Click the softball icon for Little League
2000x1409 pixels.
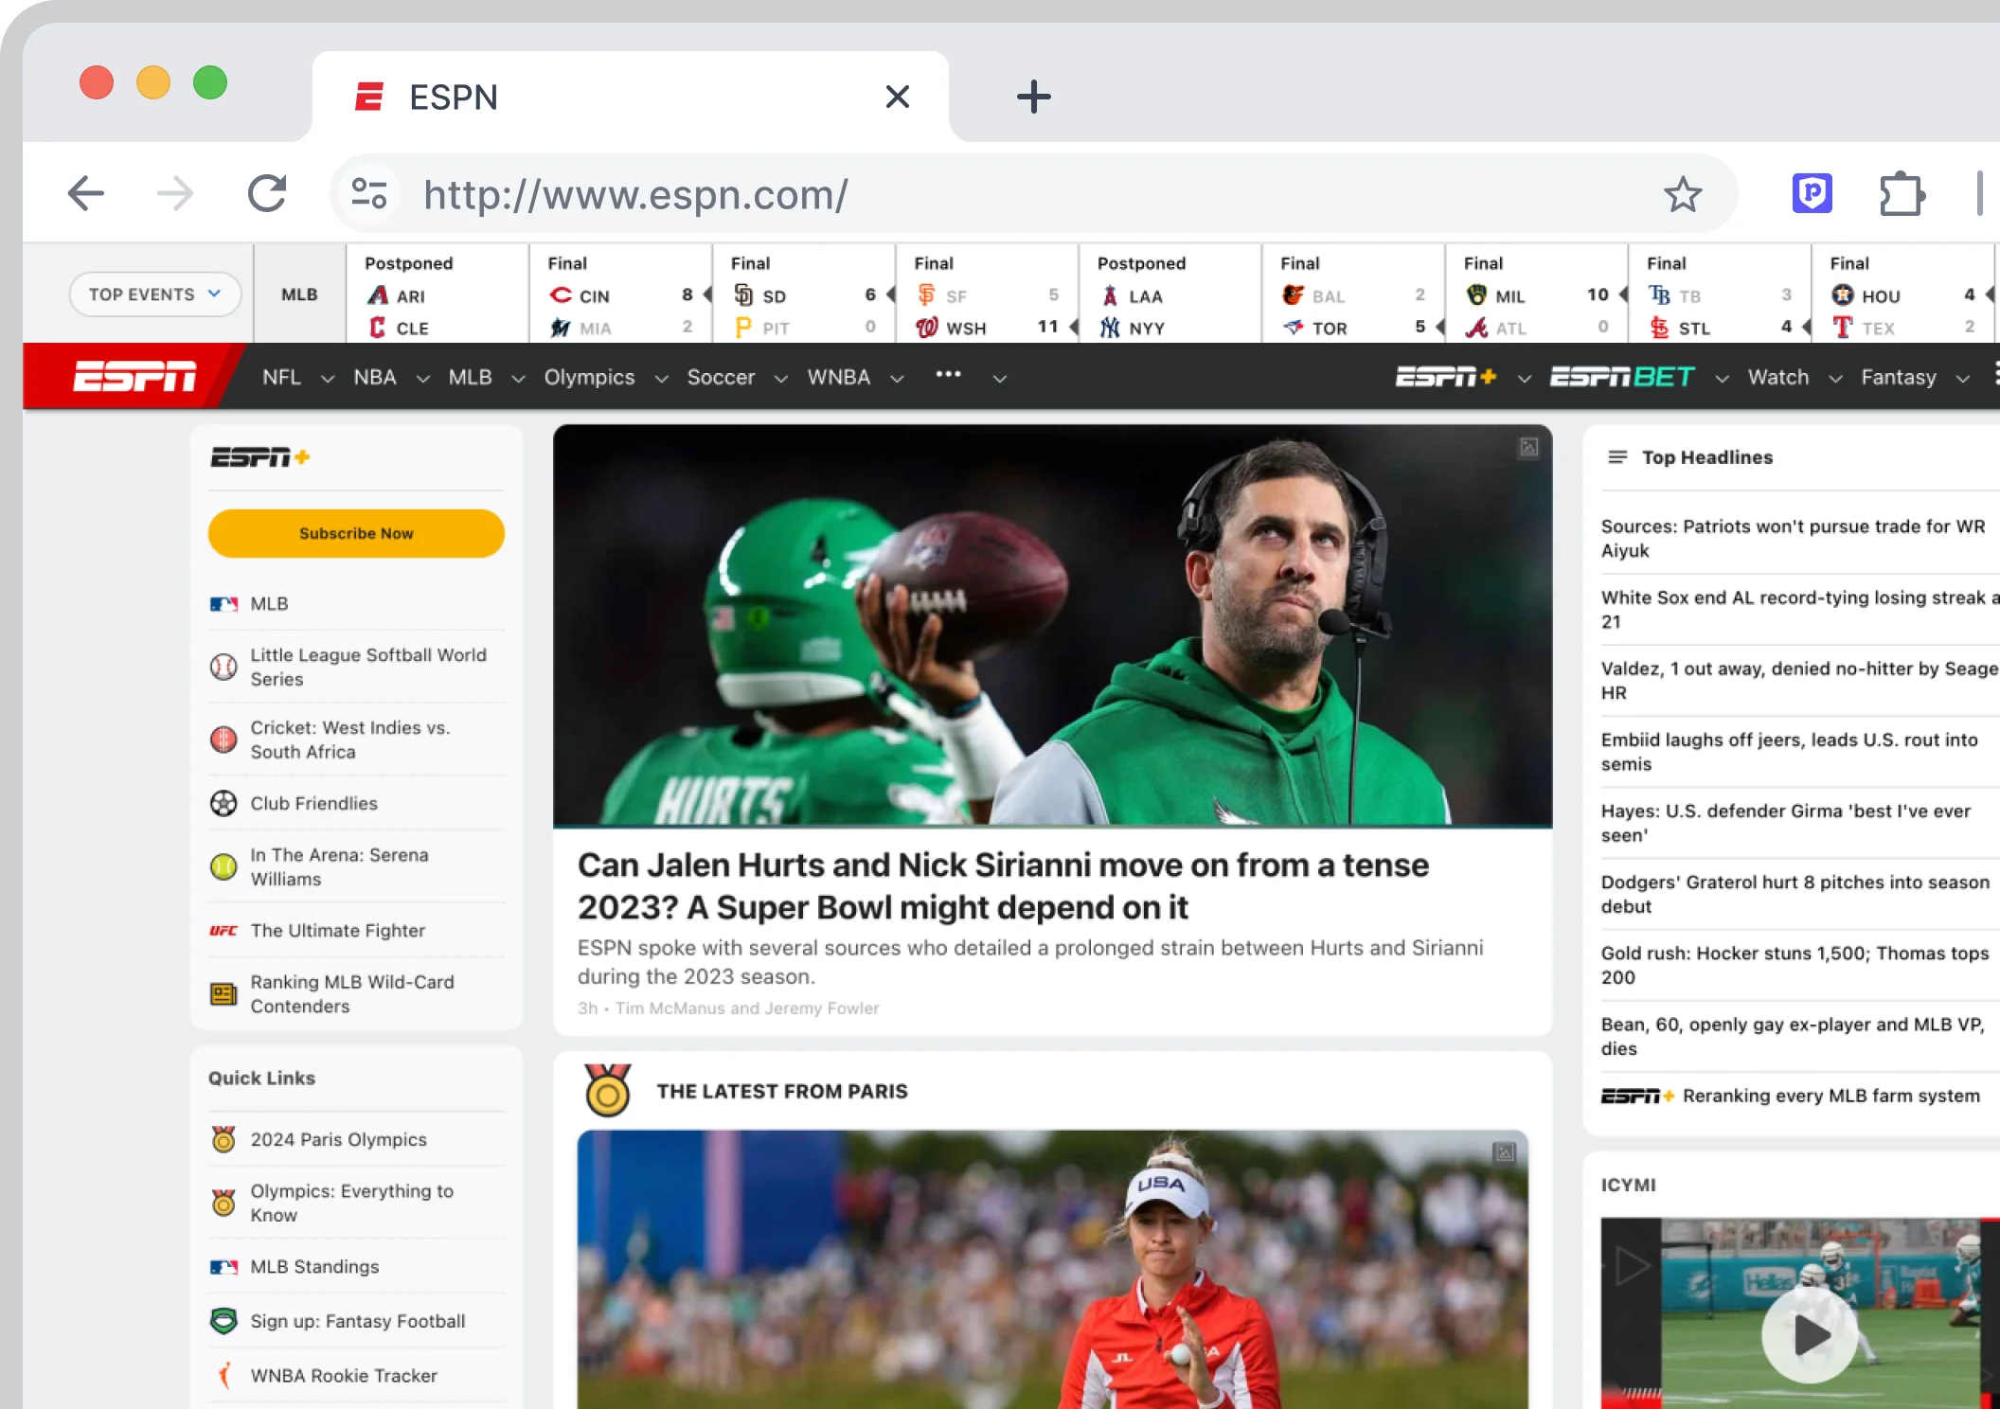point(223,668)
